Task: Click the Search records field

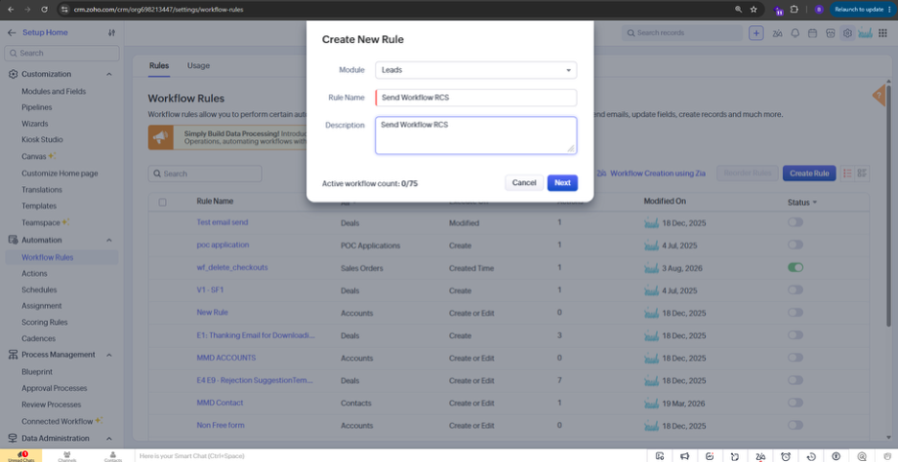Action: pos(682,33)
